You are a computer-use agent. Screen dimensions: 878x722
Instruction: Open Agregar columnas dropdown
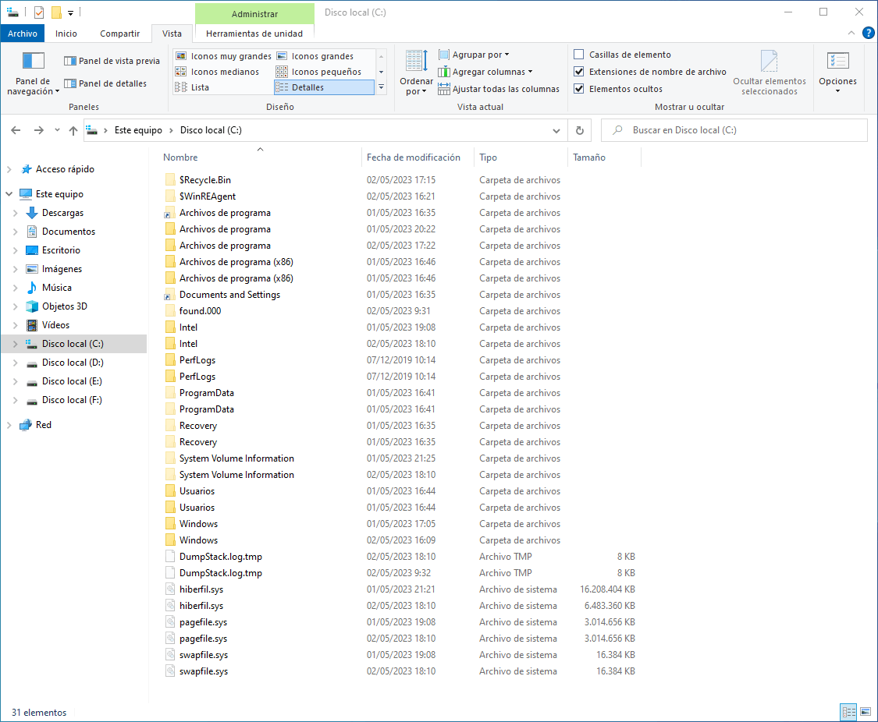[x=485, y=72]
